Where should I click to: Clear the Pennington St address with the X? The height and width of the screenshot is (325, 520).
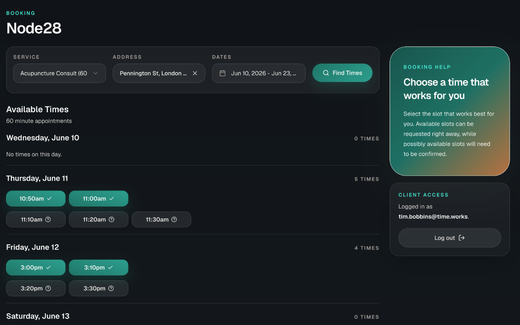195,73
